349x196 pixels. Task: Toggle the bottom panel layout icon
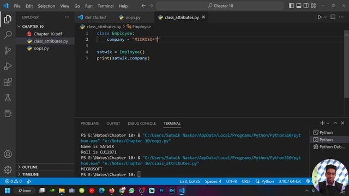299,6
